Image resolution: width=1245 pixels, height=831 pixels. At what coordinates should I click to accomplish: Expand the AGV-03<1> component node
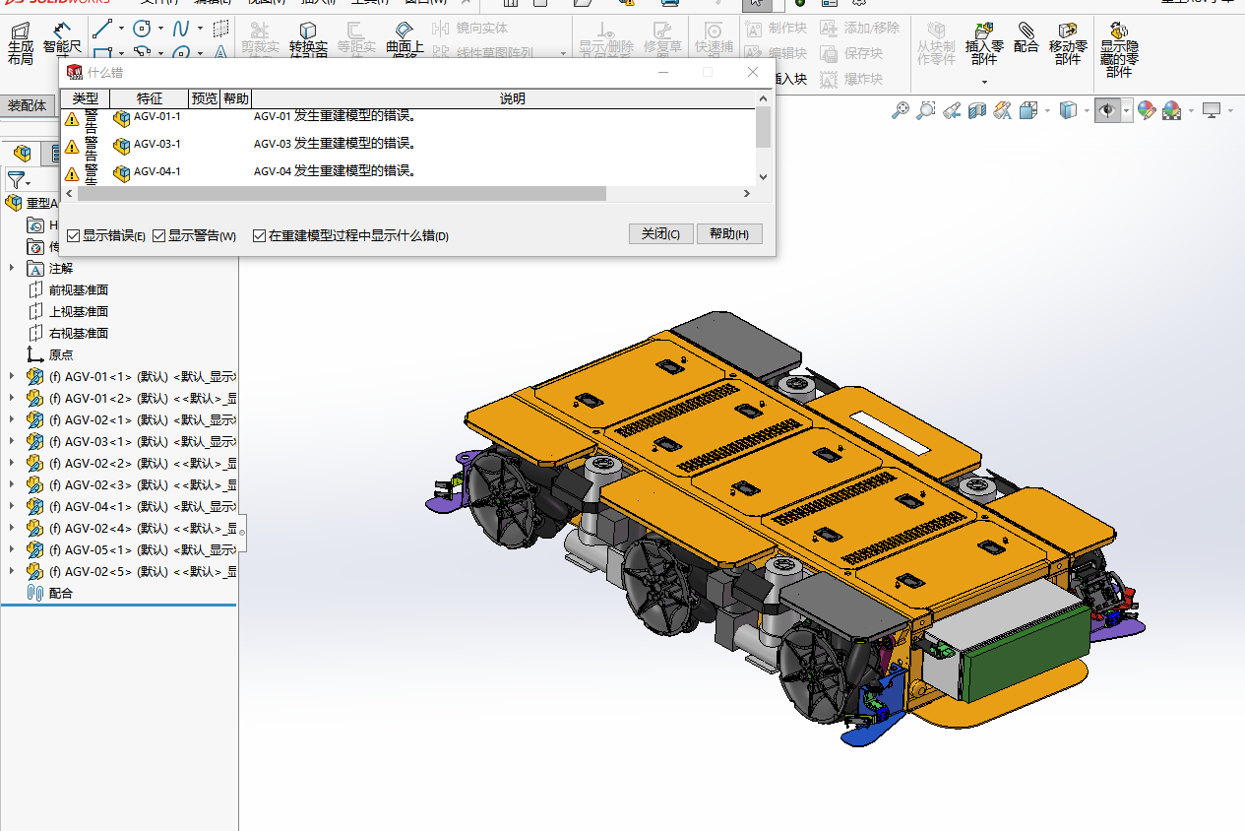click(x=12, y=441)
